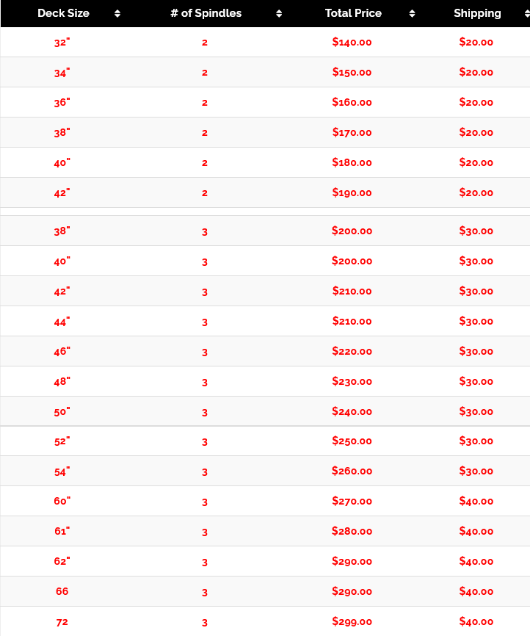Select the $240.00 total price
The height and width of the screenshot is (636, 530).
tap(352, 412)
